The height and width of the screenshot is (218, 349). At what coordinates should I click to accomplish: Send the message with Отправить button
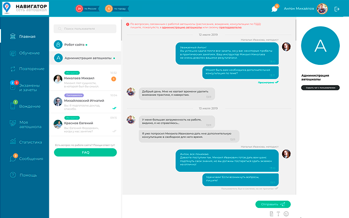pos(273,204)
